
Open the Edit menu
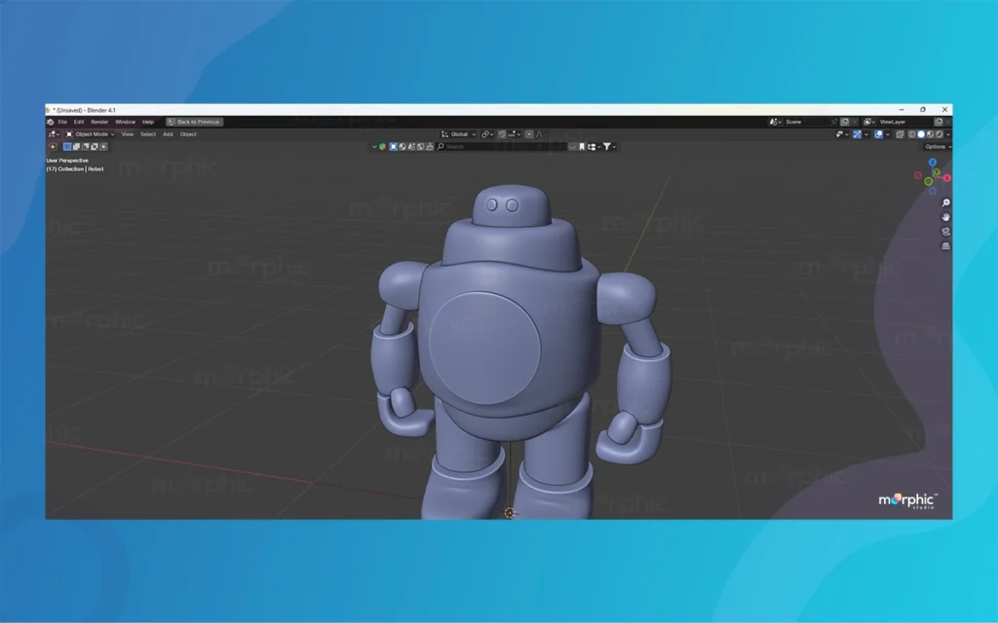point(79,122)
